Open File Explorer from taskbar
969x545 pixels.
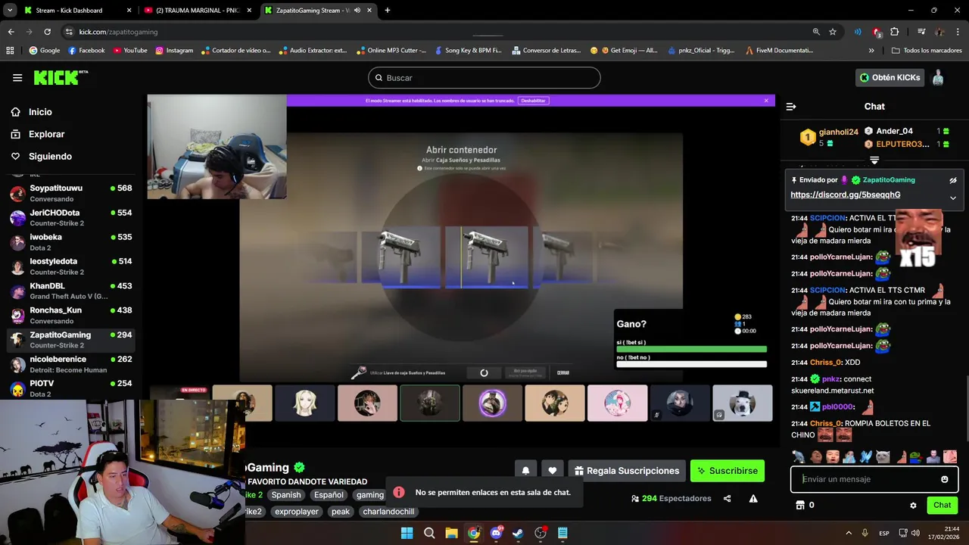pyautogui.click(x=451, y=533)
